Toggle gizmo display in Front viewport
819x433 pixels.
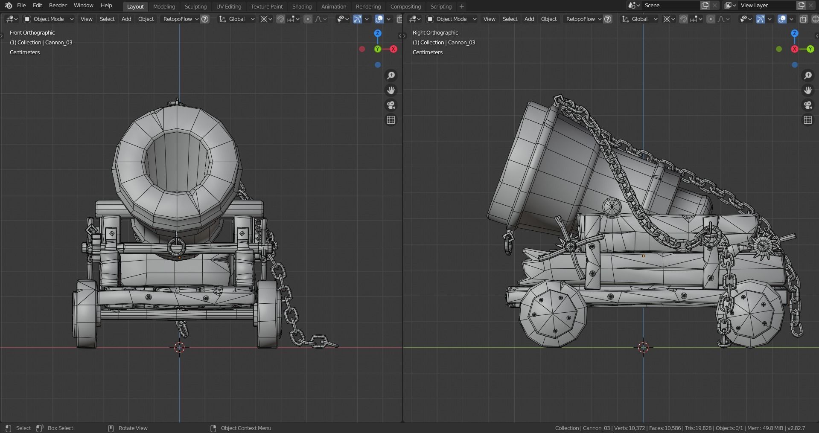tap(357, 19)
